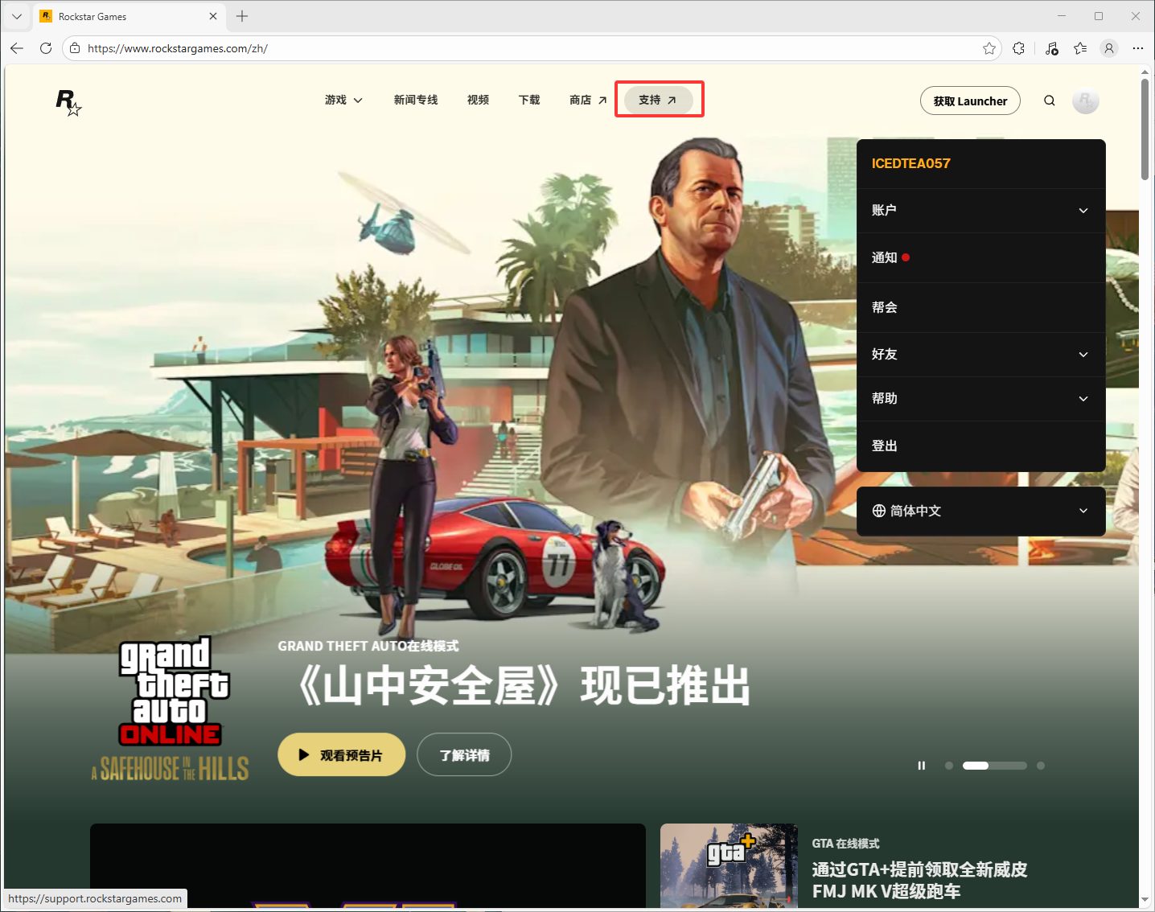Open the 新闻专线 newswire page
Screen dimensions: 1155x912
pos(416,101)
